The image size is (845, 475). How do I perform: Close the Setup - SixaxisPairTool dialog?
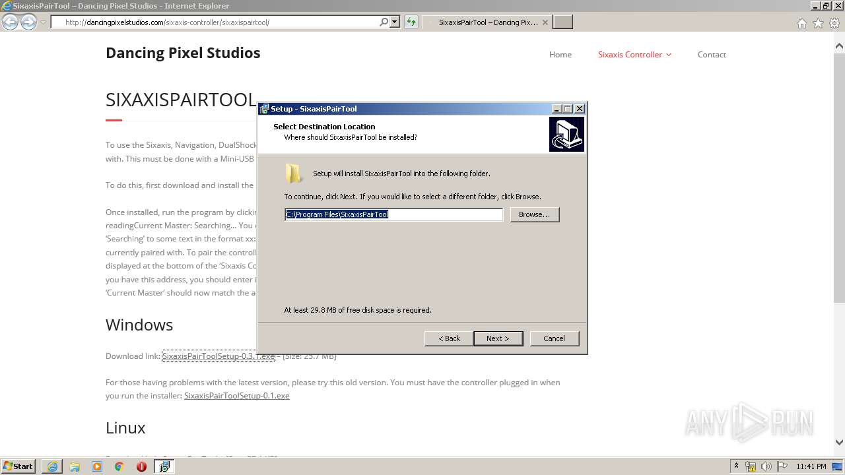580,109
